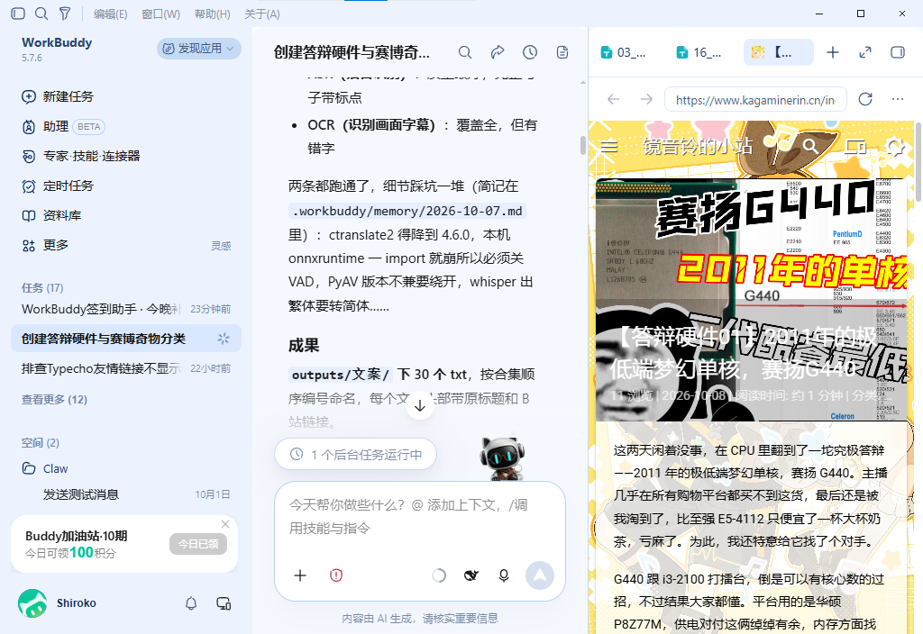Open 资料库
The image size is (923, 634).
(x=51, y=215)
